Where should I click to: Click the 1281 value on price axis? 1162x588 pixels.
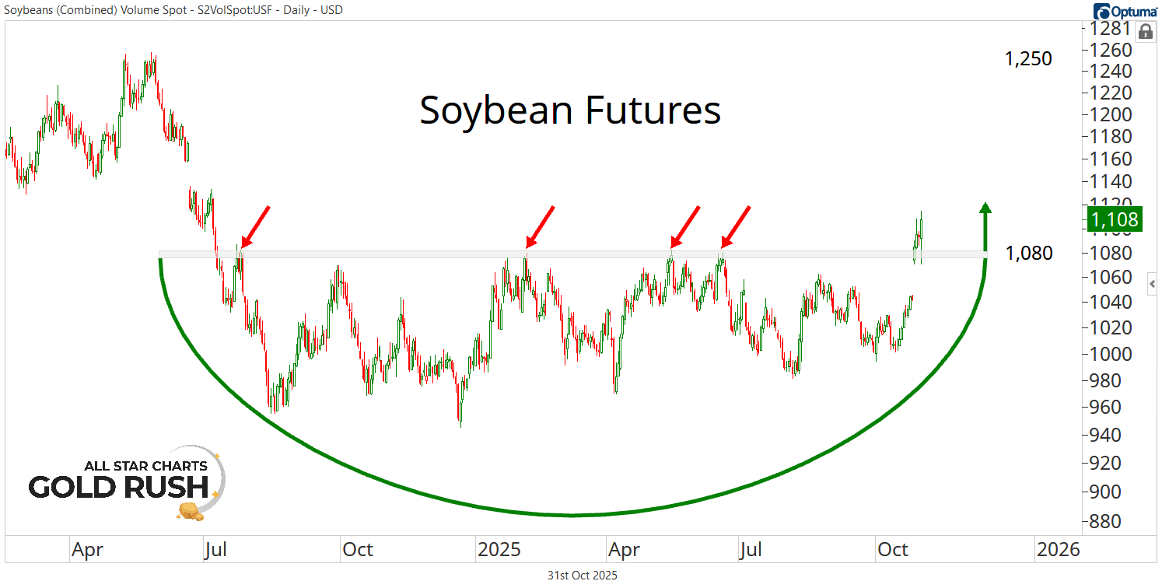click(x=1108, y=29)
